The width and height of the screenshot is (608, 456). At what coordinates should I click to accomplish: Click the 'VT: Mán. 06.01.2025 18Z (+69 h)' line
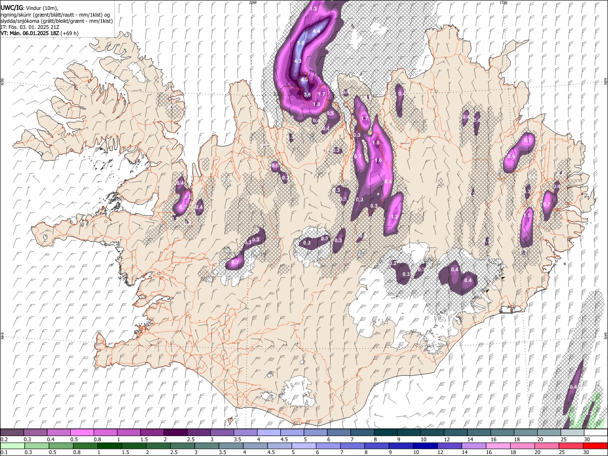39,33
